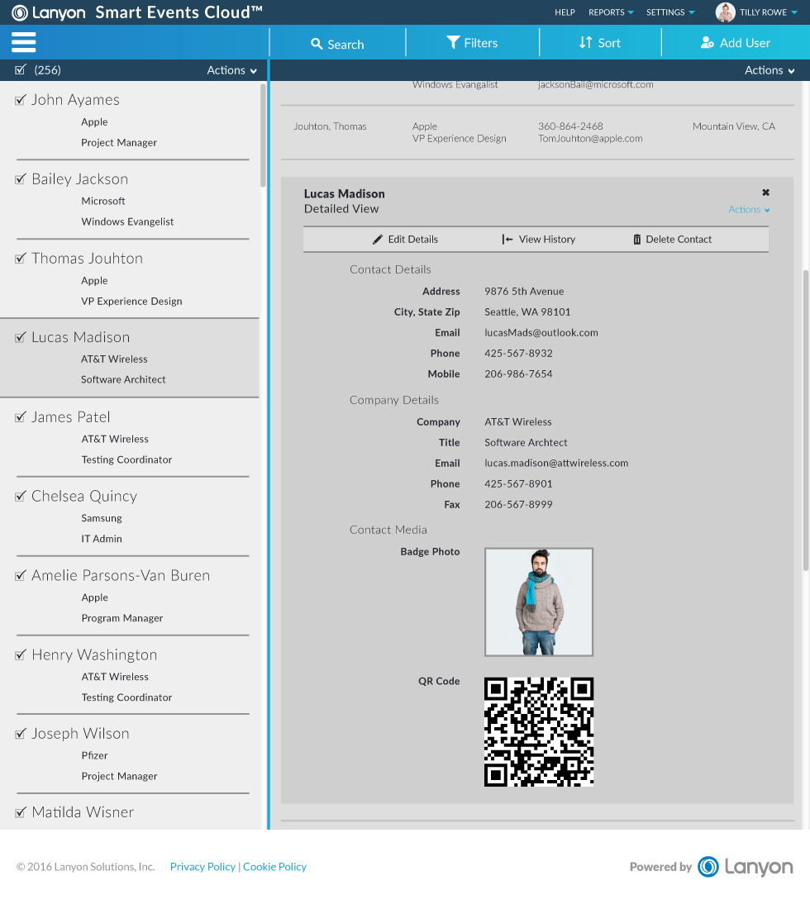810x904 pixels.
Task: Click lucasMads@outlook.com email value
Action: pos(541,333)
